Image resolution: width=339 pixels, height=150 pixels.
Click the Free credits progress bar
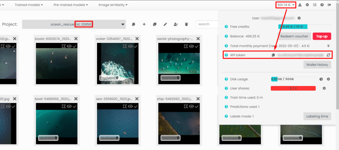tap(305, 27)
